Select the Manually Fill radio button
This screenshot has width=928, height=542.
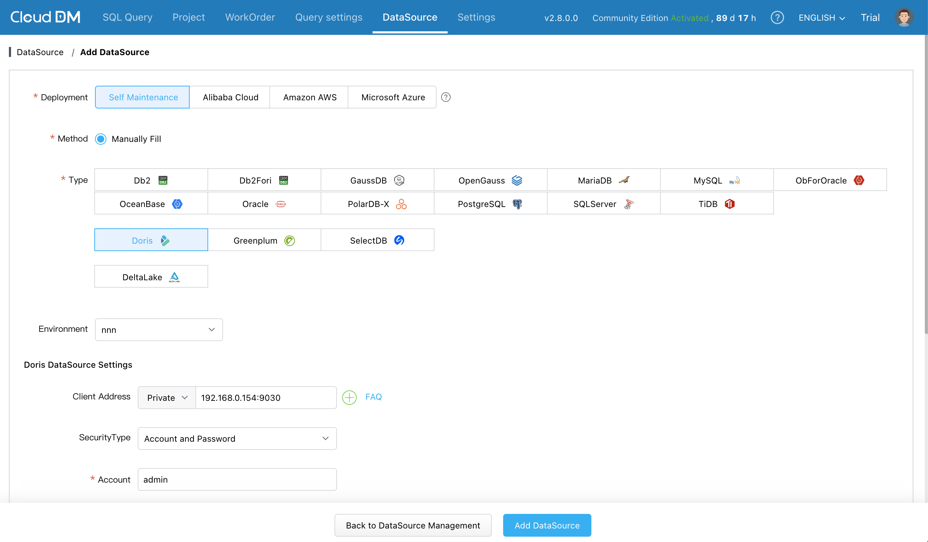point(101,139)
